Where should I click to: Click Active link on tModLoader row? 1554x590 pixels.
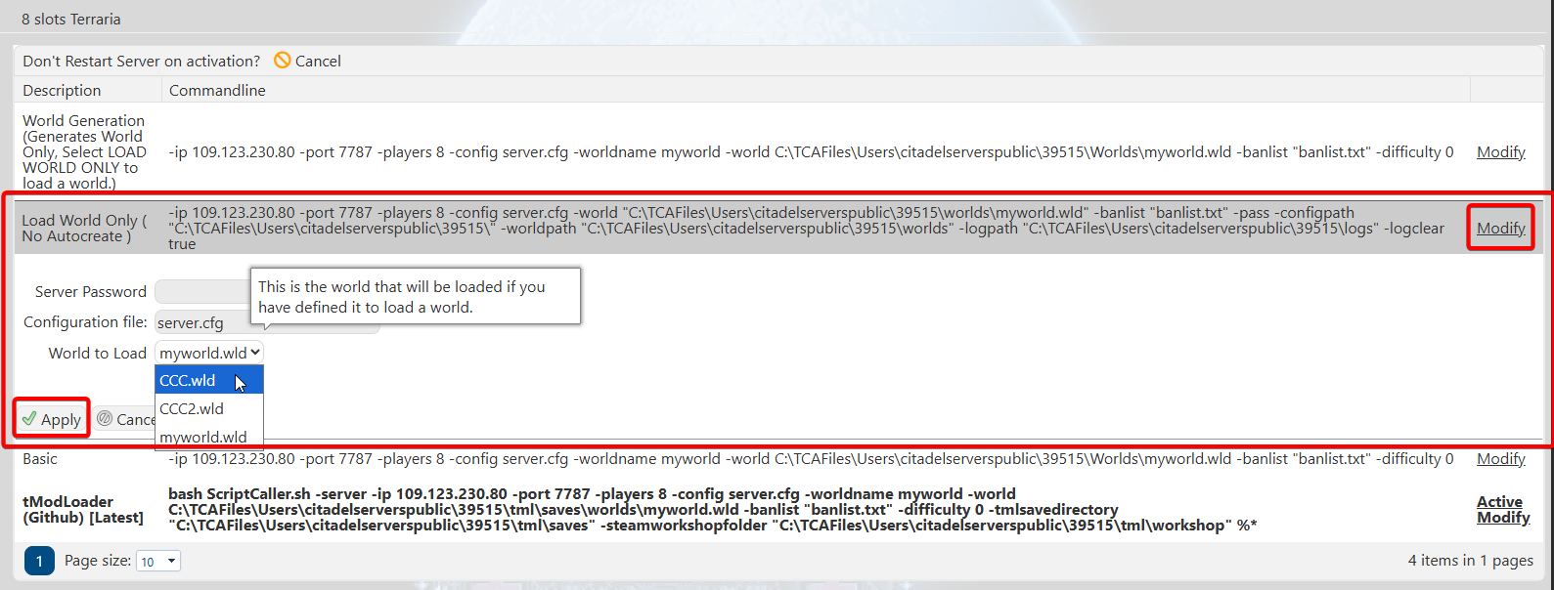click(1499, 502)
